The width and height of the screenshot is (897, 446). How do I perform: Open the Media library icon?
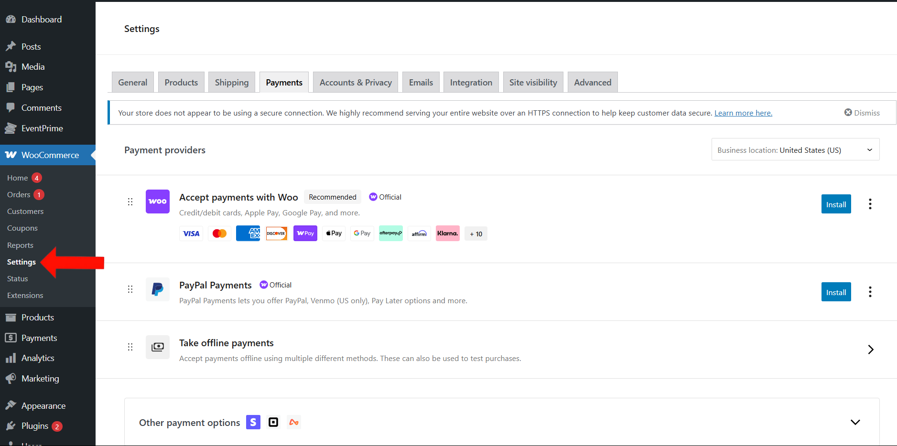(11, 67)
